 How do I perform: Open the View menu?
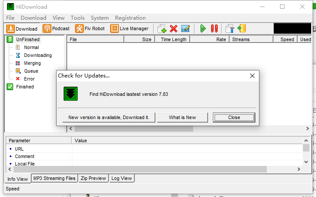[x=59, y=18]
